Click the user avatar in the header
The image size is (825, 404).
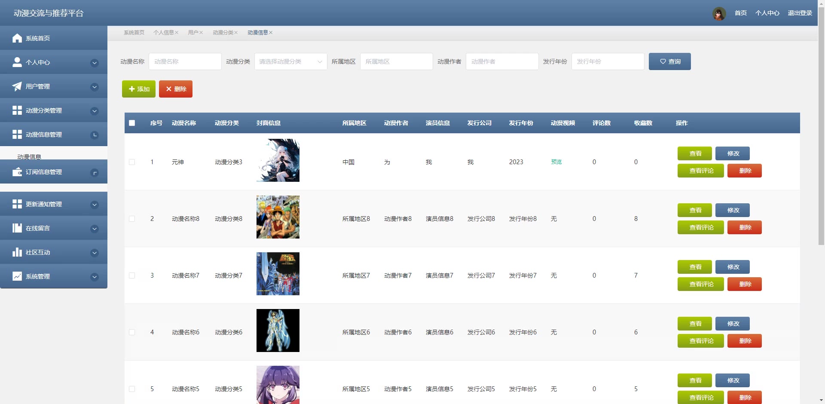tap(719, 13)
